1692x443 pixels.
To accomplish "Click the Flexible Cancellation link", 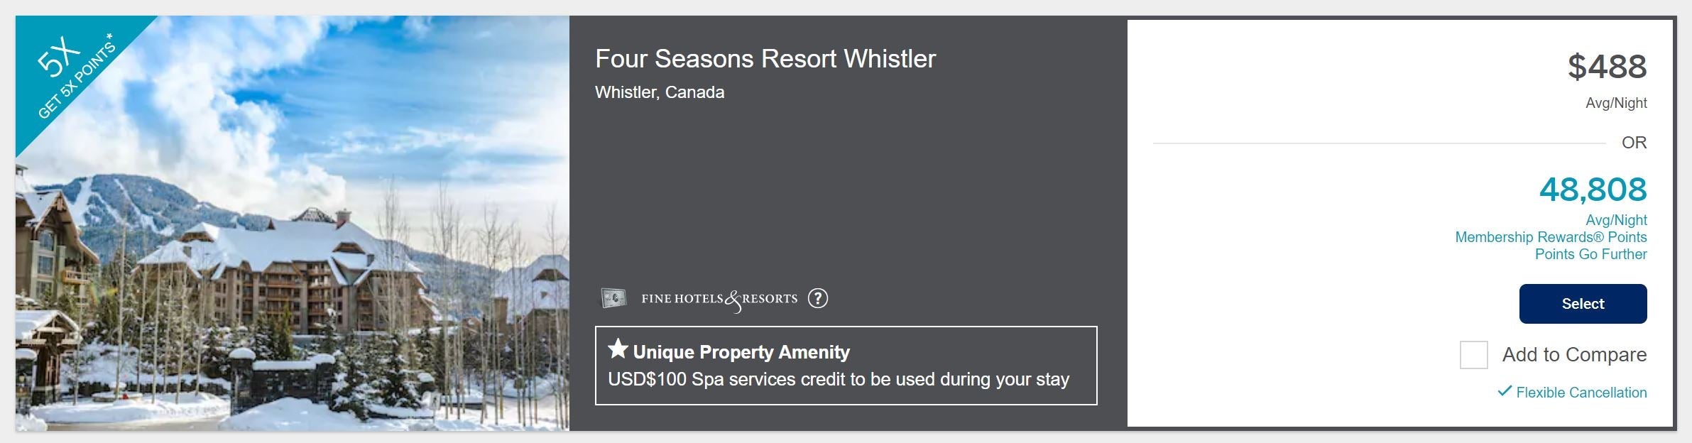I will (x=1581, y=393).
